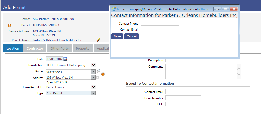Click the orange alert icon in header

[x=9, y=25]
